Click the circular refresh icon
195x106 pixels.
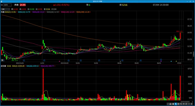[x=186, y=104]
